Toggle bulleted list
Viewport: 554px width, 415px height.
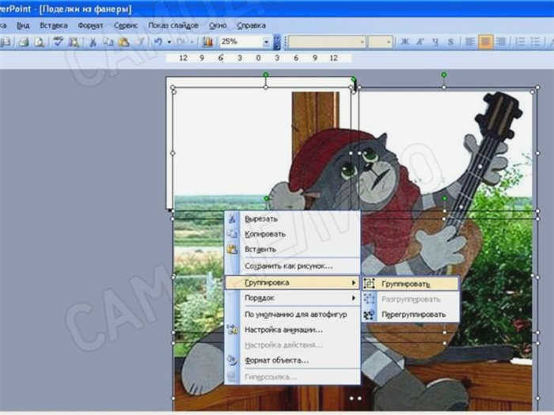click(x=535, y=42)
